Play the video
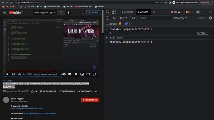 point(7,74)
